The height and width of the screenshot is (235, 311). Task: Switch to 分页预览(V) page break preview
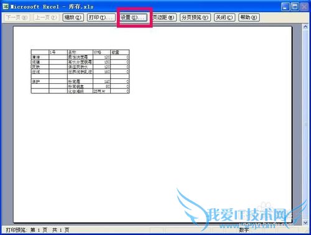point(195,17)
